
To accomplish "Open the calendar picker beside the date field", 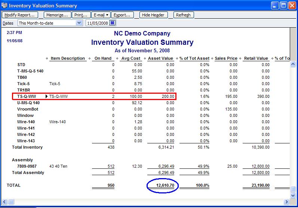I will click(113, 23).
